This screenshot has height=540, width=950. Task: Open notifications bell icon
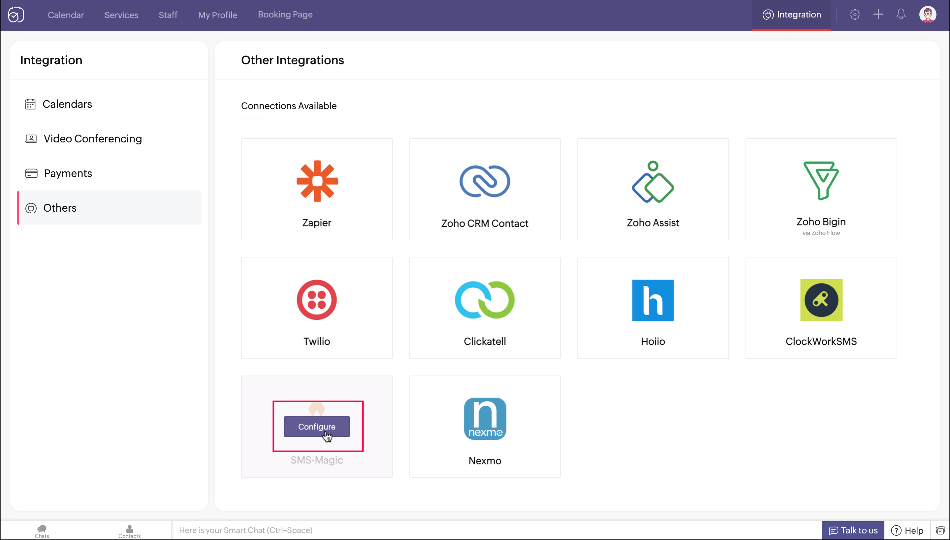pyautogui.click(x=901, y=15)
